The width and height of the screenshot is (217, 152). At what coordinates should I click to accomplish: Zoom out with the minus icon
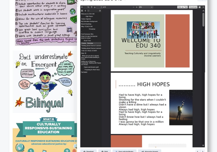tap(133, 7)
